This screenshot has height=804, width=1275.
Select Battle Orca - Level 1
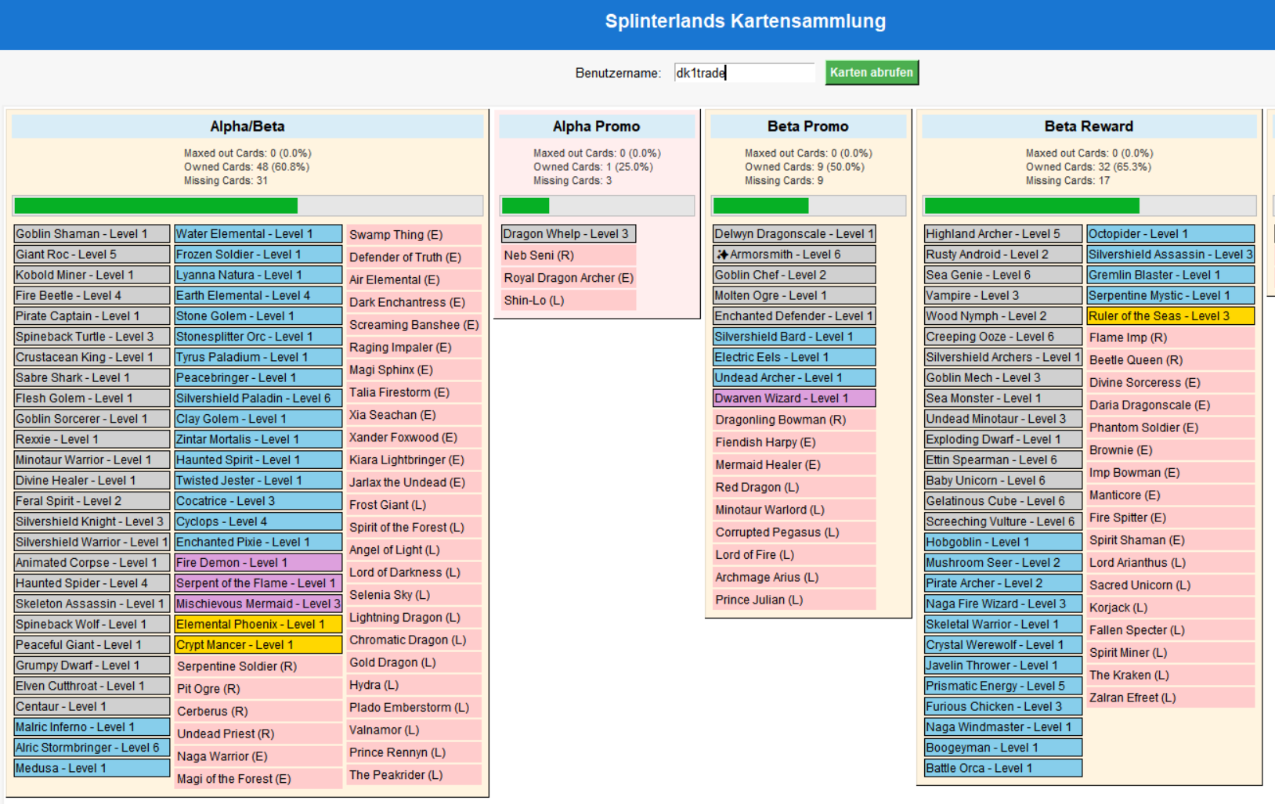(1003, 768)
